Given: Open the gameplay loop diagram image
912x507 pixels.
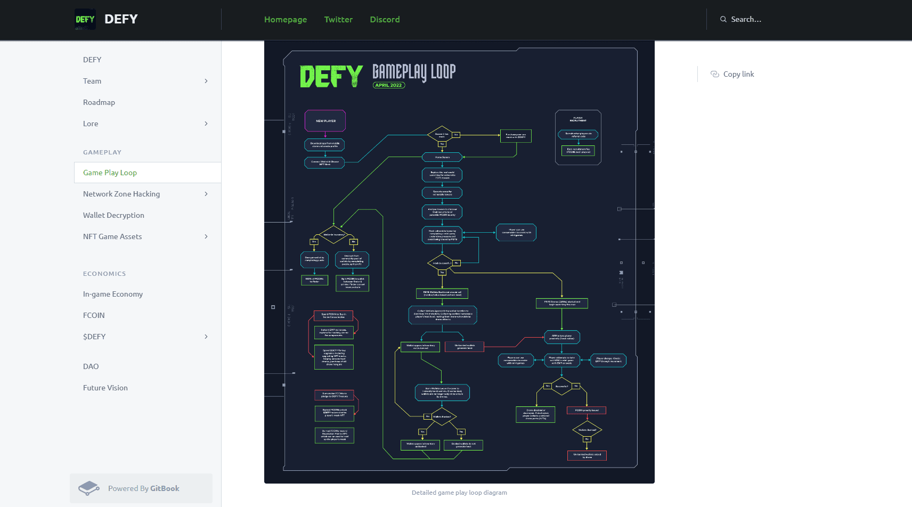Looking at the screenshot, I should [x=459, y=262].
